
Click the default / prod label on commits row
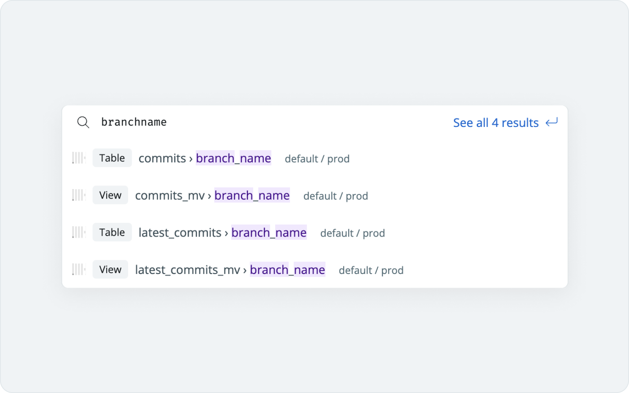317,159
